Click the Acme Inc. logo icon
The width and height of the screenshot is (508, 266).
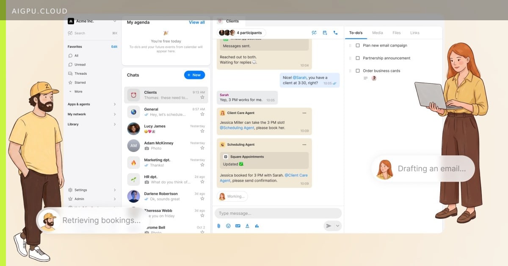point(71,21)
